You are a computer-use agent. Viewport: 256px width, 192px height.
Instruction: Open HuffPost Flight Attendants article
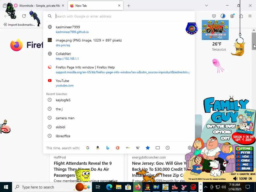click(x=82, y=169)
